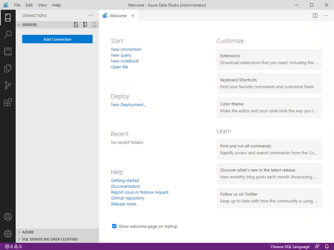Uncheck Show welcome page on startup
334x250 pixels.
114,226
